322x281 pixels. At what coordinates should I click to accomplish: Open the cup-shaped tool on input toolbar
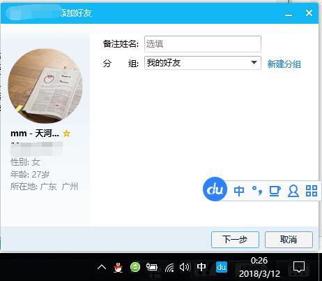[275, 191]
